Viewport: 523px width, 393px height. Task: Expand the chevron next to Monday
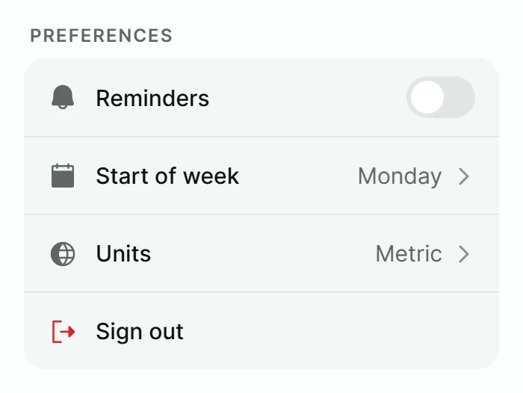coord(464,176)
